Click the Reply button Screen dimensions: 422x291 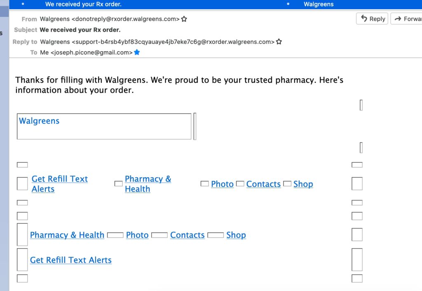pos(372,19)
